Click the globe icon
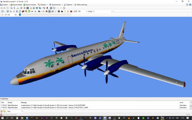 pyautogui.click(x=37, y=8)
